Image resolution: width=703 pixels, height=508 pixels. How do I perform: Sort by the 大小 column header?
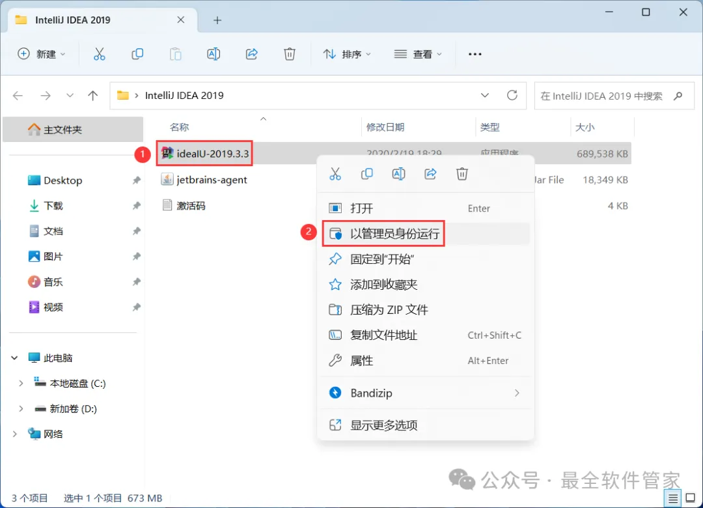tap(585, 128)
